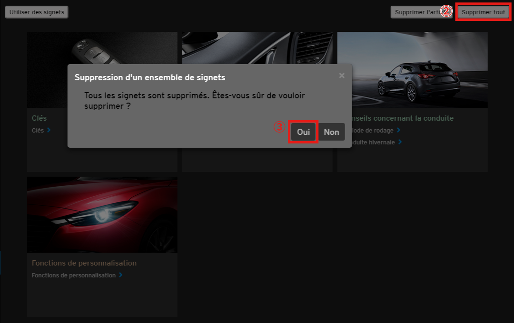Open the small Clés link text
Image resolution: width=514 pixels, height=323 pixels.
tap(38, 130)
